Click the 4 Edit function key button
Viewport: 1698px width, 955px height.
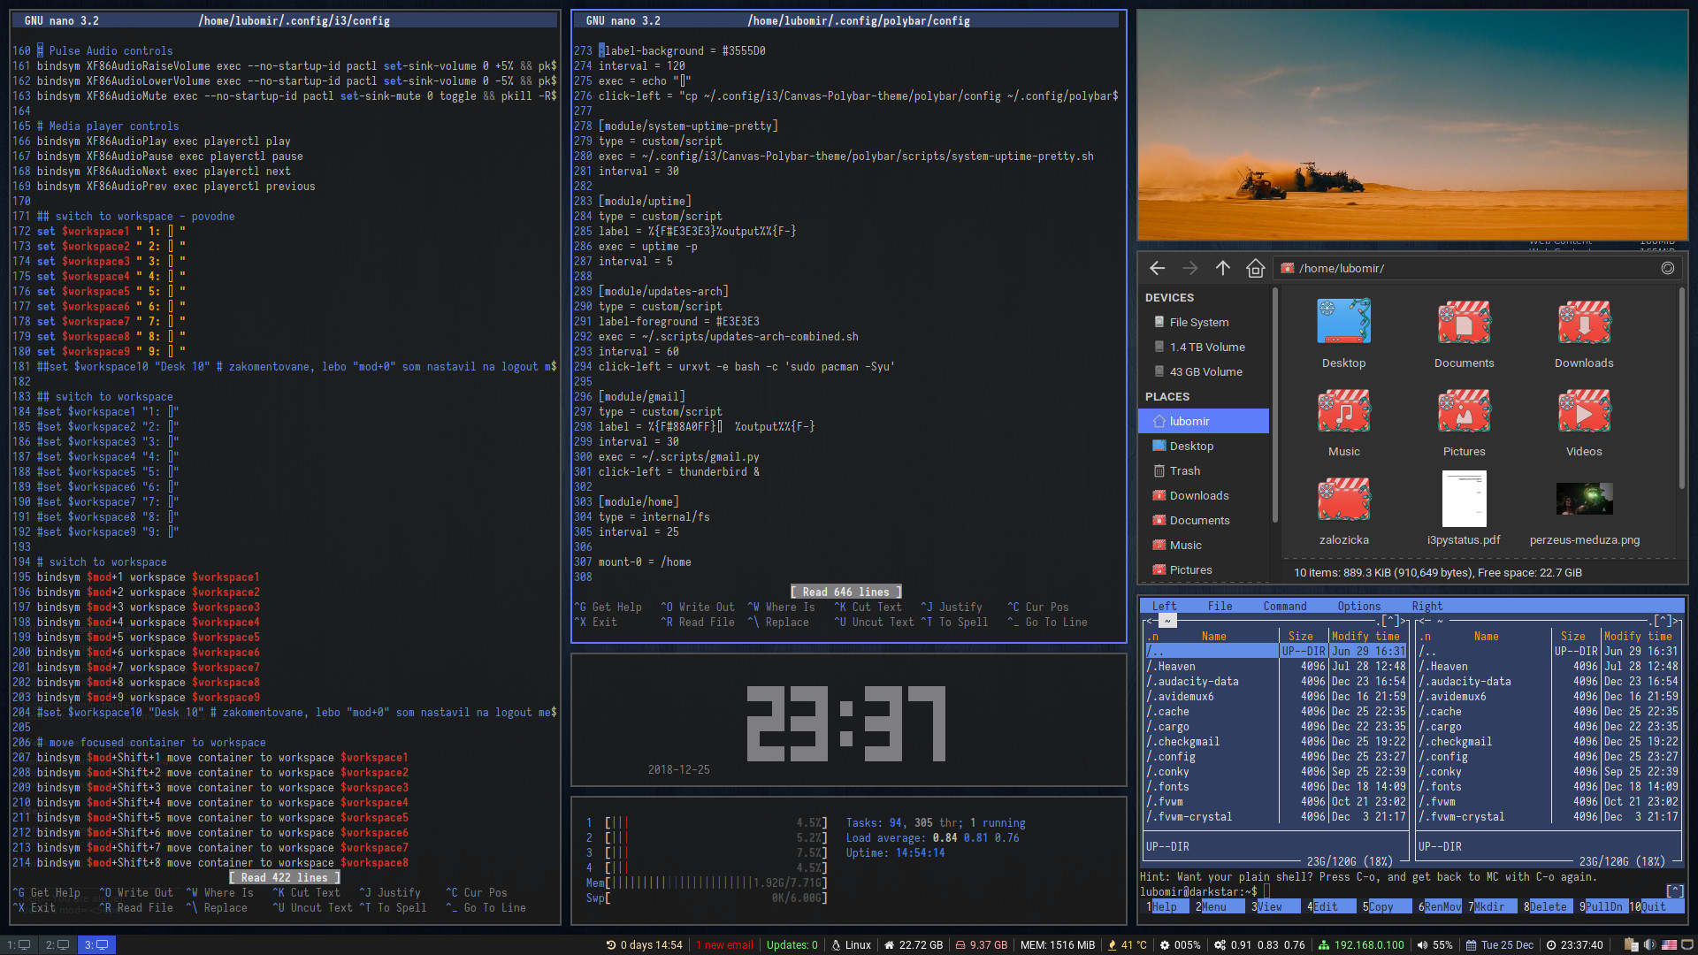pyautogui.click(x=1331, y=907)
